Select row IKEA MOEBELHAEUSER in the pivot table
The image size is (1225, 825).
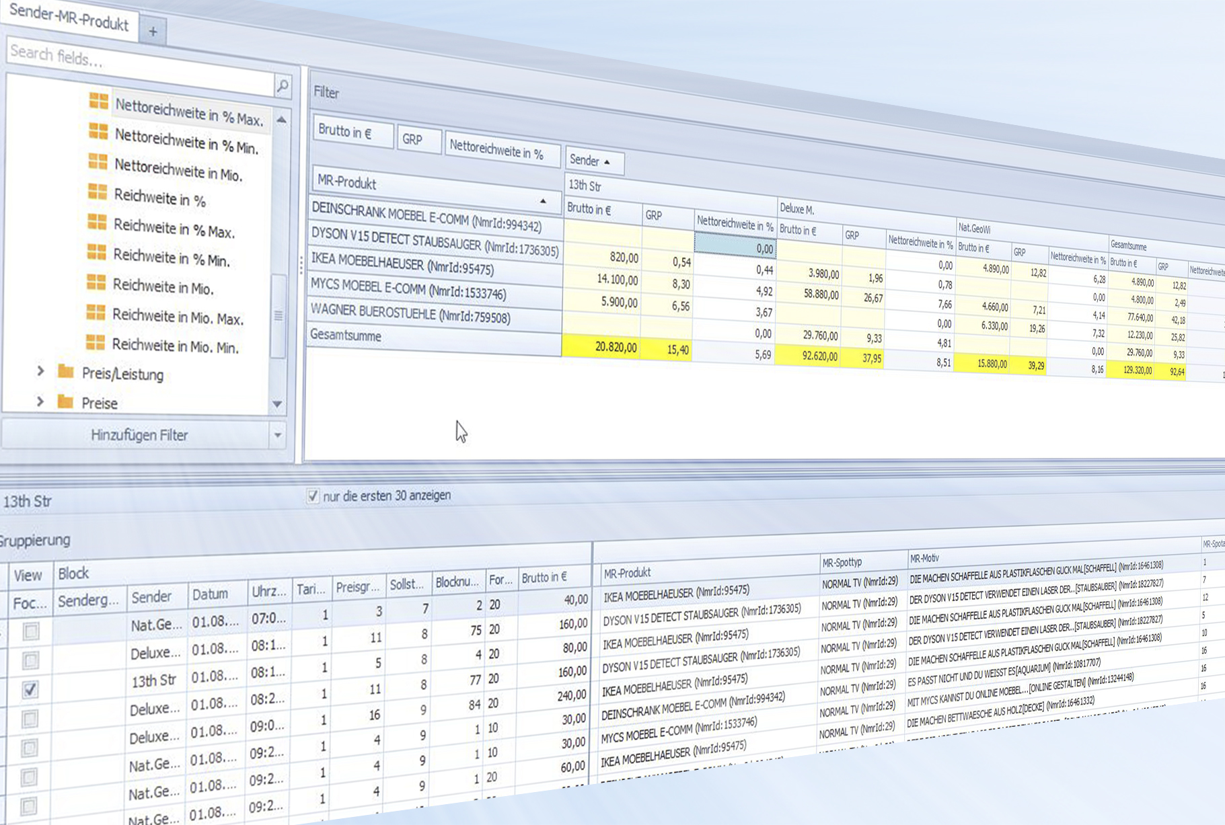[435, 265]
